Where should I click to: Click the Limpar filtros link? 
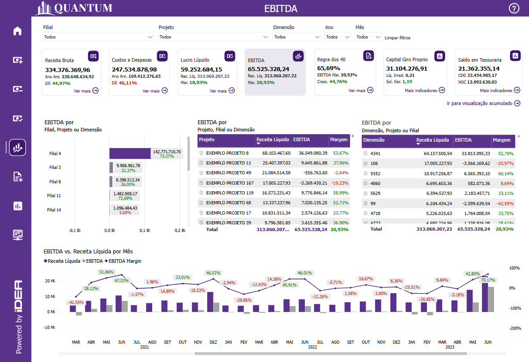pos(397,38)
